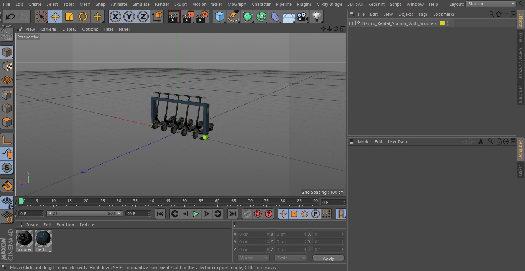Click the Make Editable icon
This screenshot has height=271, width=525.
7,35
